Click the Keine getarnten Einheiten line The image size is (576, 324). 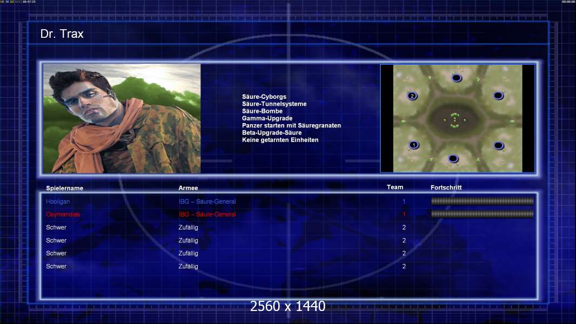280,140
